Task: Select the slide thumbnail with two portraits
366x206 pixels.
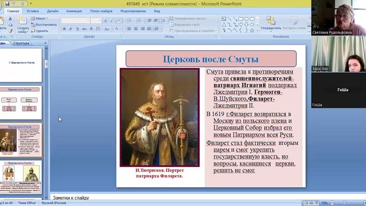Action: tap(21, 177)
